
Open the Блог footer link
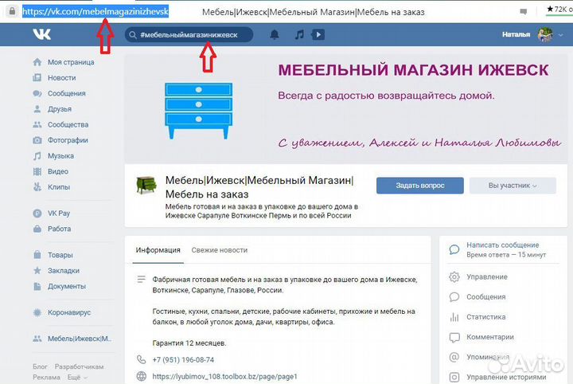tap(40, 366)
